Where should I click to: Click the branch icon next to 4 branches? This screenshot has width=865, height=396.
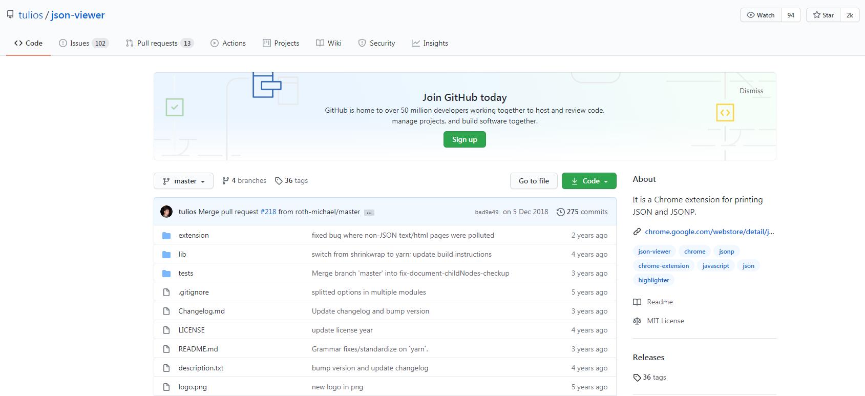coord(225,181)
